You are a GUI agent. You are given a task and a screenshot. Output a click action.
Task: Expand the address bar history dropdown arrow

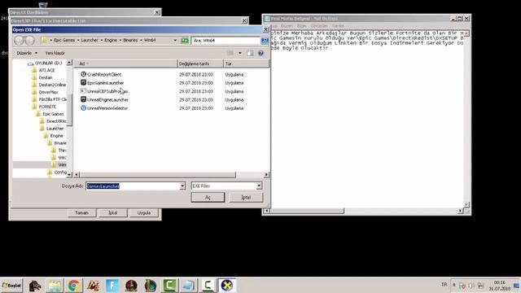[x=175, y=41]
